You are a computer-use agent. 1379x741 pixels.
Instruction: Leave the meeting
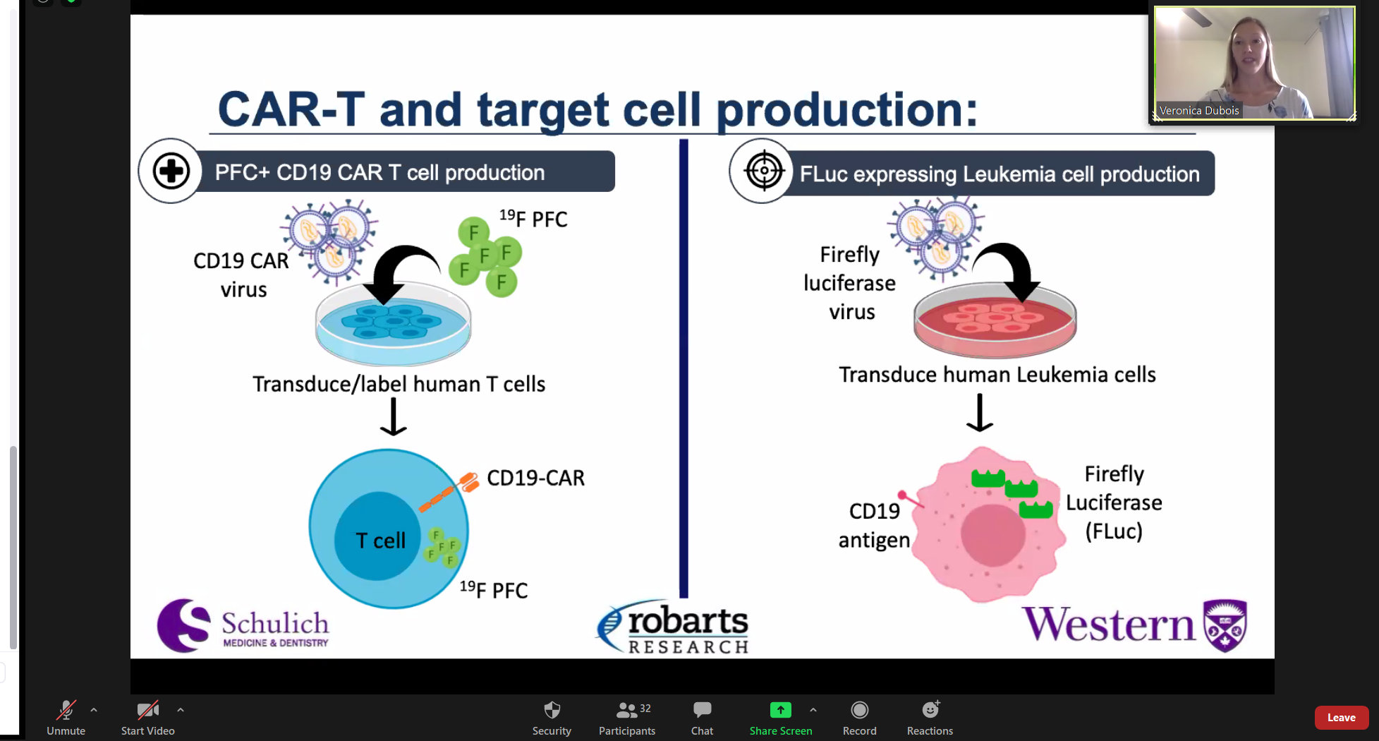click(x=1341, y=718)
